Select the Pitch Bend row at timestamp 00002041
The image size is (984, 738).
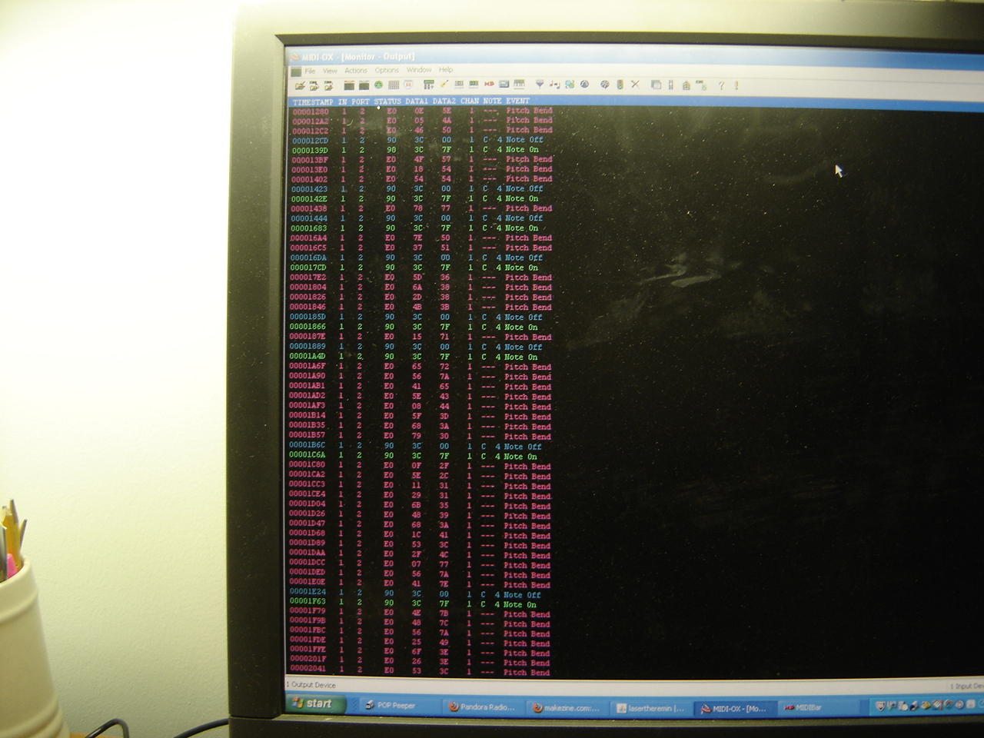click(x=420, y=672)
